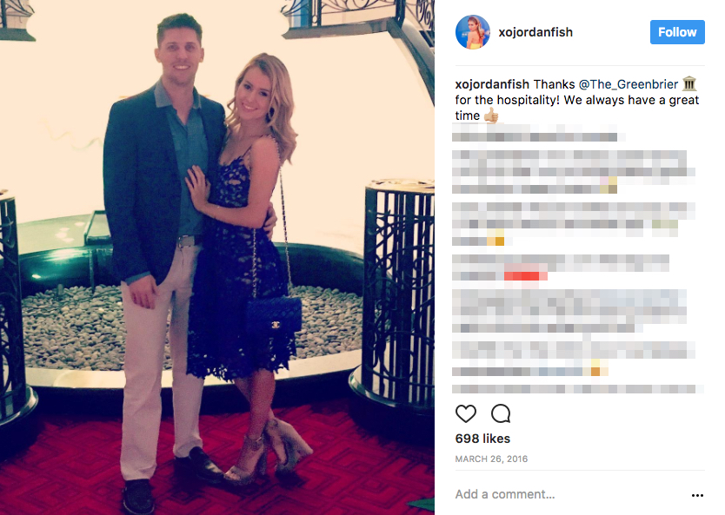This screenshot has width=725, height=515.
Task: Focus the Add a comment field
Action: 569,494
